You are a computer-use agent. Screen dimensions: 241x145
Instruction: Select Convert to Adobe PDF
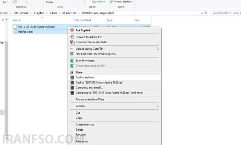(114, 37)
